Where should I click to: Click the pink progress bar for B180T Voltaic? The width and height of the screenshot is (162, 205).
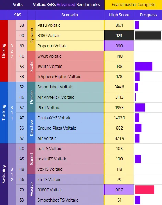(x=144, y=190)
